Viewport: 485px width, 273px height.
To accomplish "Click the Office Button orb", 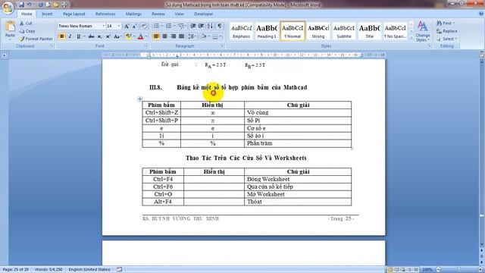I will coord(8,8).
